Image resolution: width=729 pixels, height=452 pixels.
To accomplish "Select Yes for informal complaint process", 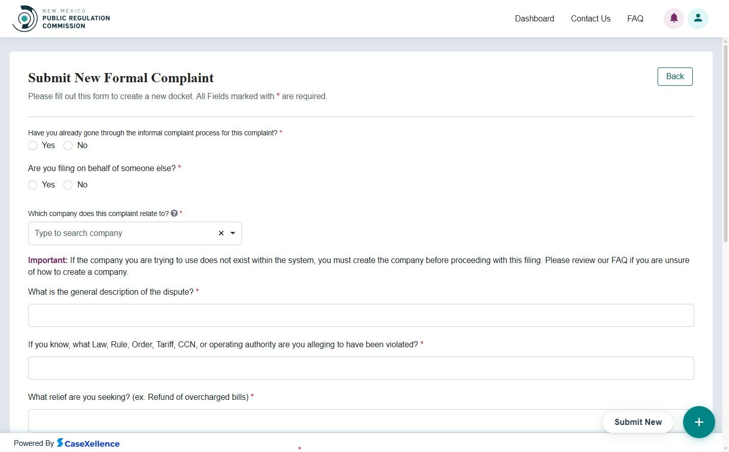I will pos(33,145).
